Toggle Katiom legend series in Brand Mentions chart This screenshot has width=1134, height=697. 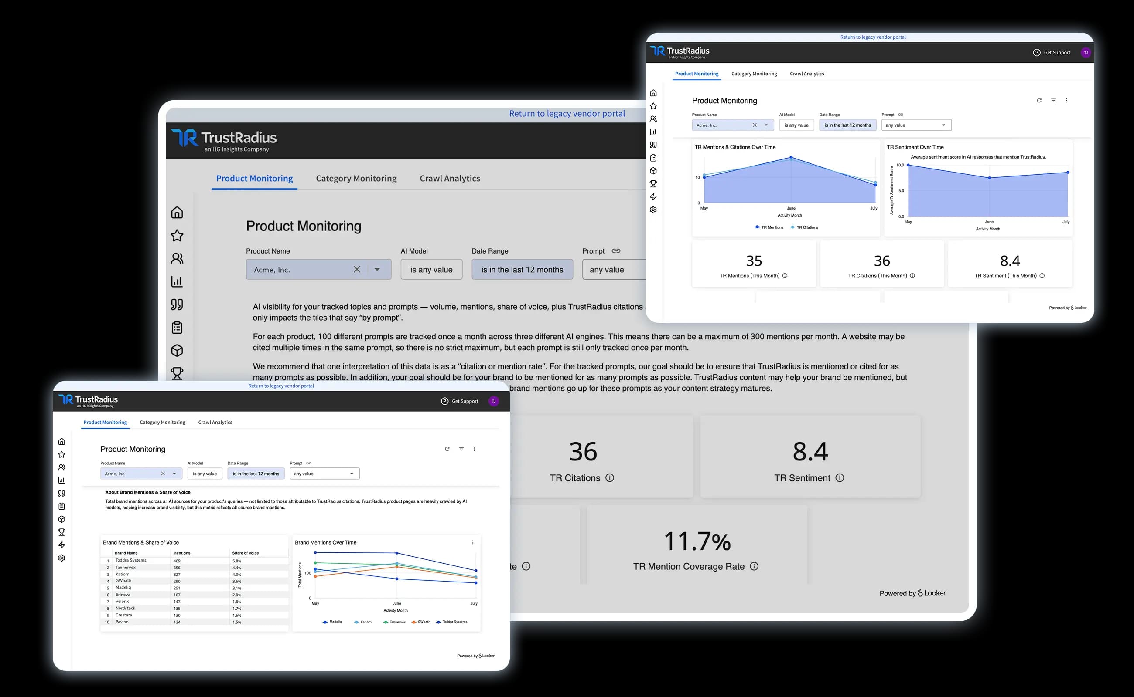pyautogui.click(x=363, y=622)
